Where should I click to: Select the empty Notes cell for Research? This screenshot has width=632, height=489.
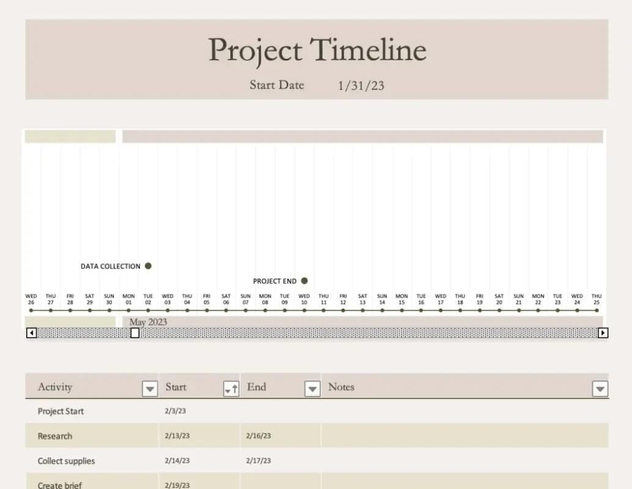(465, 436)
